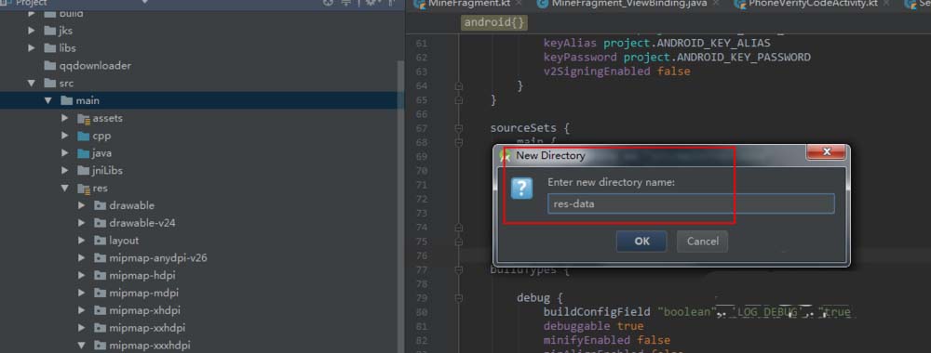931x353 pixels.
Task: Cancel the New Directory dialog
Action: [702, 241]
